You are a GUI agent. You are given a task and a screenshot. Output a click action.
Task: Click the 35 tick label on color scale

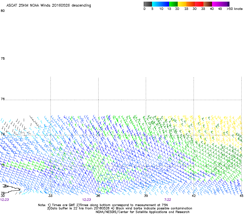pyautogui.click(x=203, y=9)
